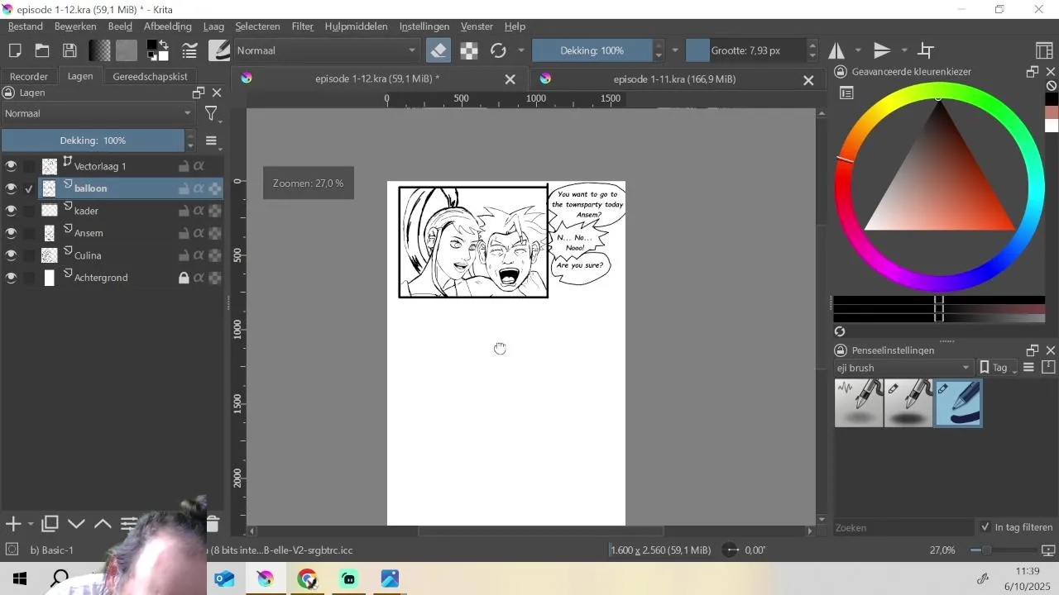Switch to episode 1-11.kra document tab
The height and width of the screenshot is (595, 1059).
[x=674, y=79]
